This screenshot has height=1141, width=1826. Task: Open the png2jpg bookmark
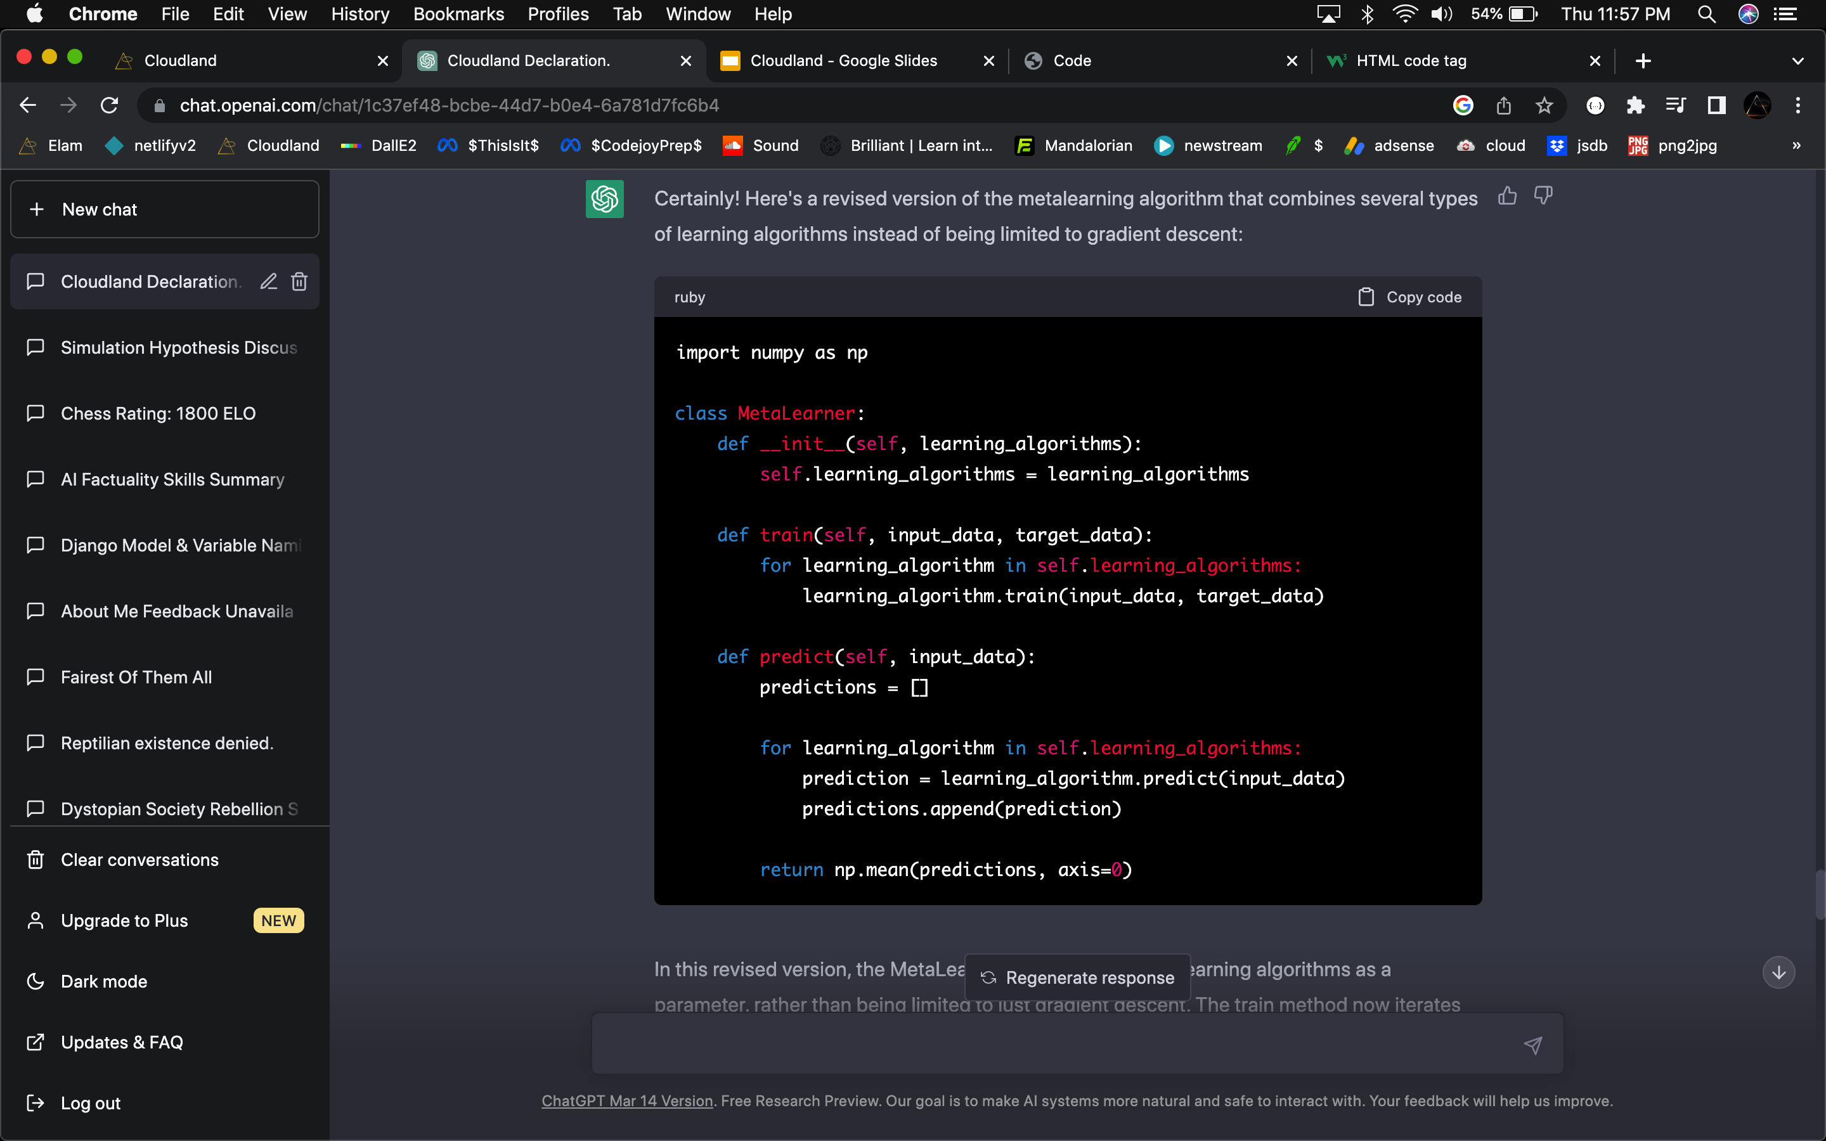tap(1673, 146)
